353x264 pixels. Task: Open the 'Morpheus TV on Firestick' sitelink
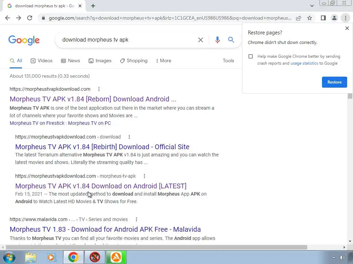pos(37,123)
